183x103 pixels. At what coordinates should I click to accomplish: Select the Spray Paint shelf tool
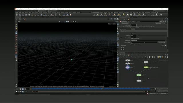tap(52, 15)
